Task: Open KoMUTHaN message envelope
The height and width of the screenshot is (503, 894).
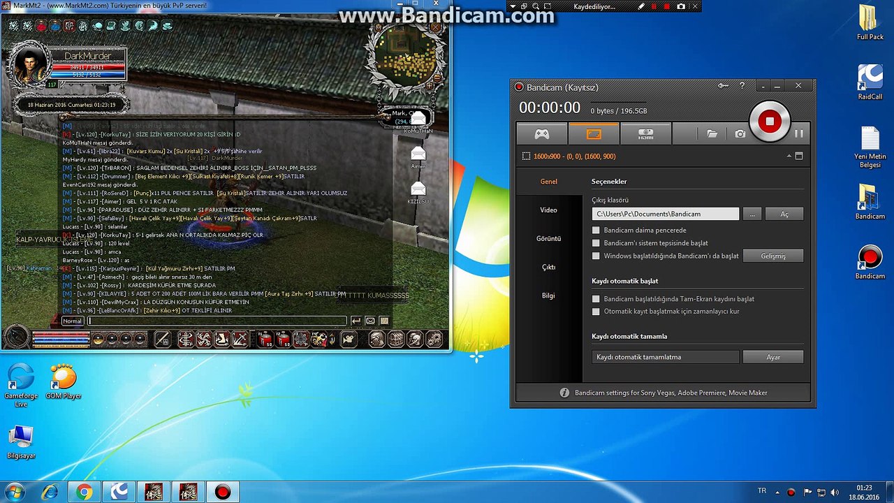Action: tap(418, 118)
